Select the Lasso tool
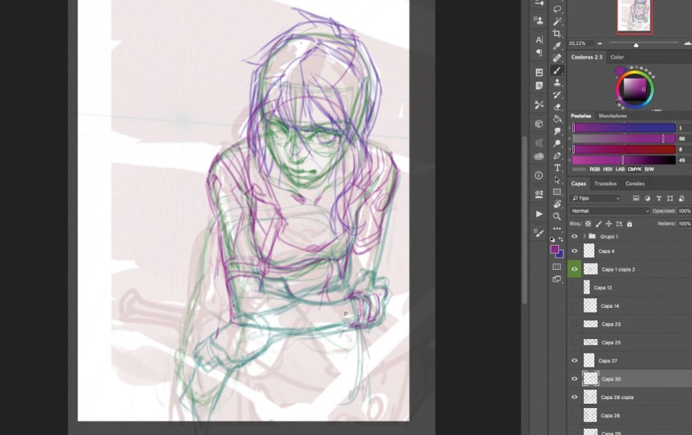 [557, 9]
